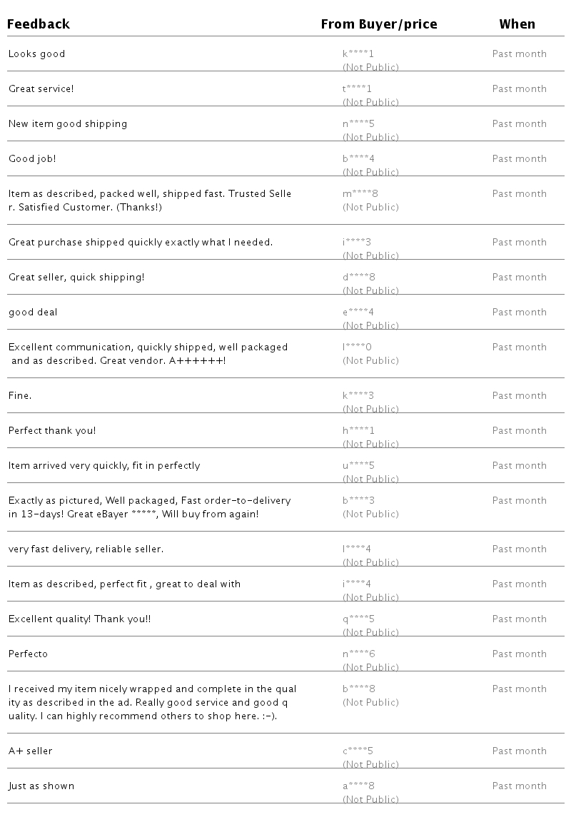571x817 pixels.
Task: Select the 'Great seller, quick shipping!' comment
Action: (x=76, y=278)
